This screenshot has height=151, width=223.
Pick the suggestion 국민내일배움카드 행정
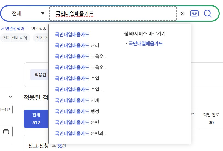[x=77, y=111]
